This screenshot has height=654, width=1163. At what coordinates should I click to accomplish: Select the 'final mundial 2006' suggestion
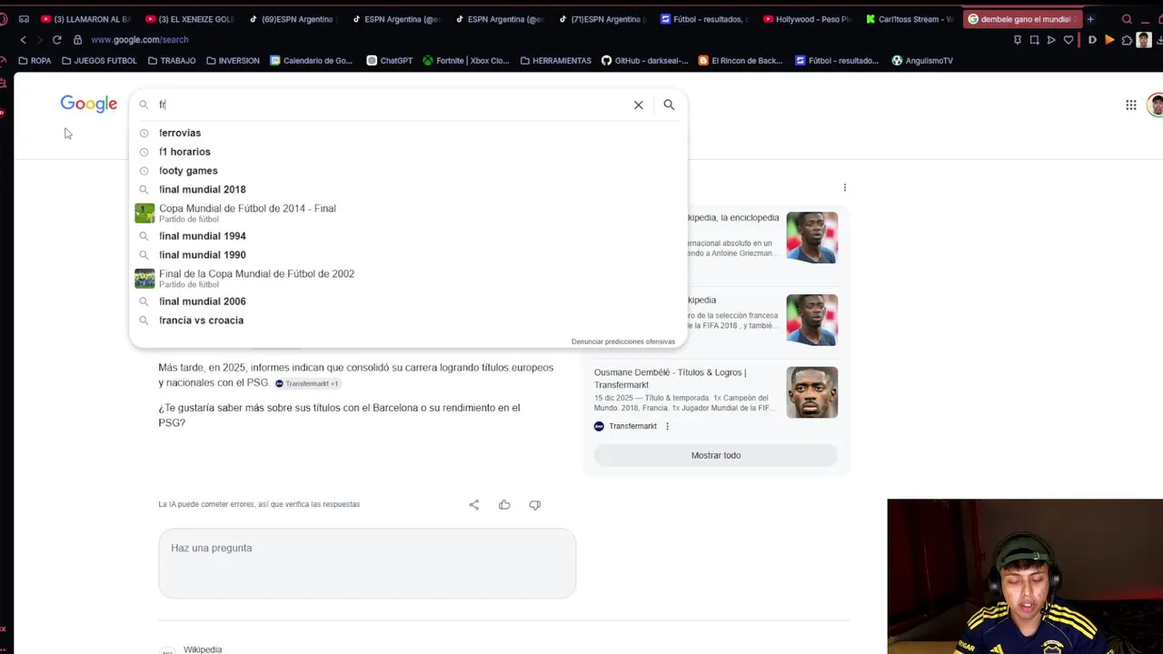[x=408, y=302]
